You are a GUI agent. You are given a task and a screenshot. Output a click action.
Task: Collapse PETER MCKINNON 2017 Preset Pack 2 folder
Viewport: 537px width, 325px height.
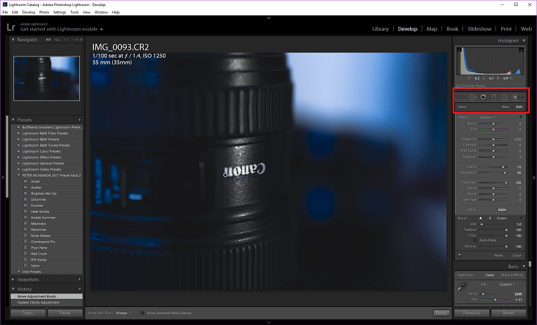click(x=19, y=175)
